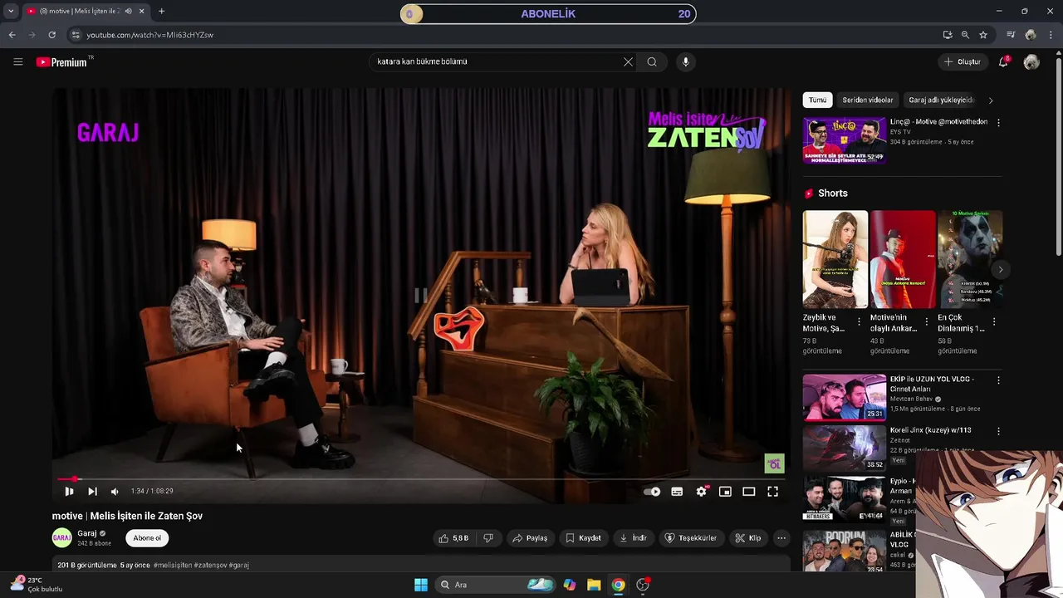The height and width of the screenshot is (598, 1063).
Task: Save the video with Kaydet
Action: pyautogui.click(x=583, y=538)
